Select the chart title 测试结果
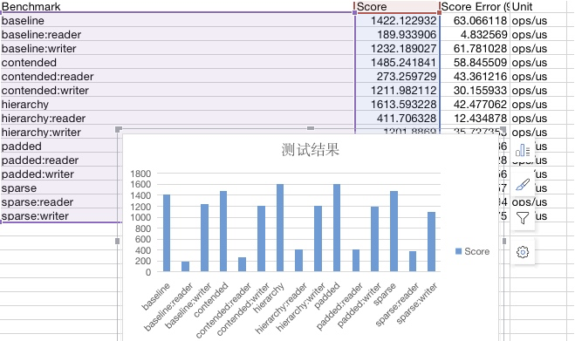This screenshot has width=575, height=341. pos(311,150)
